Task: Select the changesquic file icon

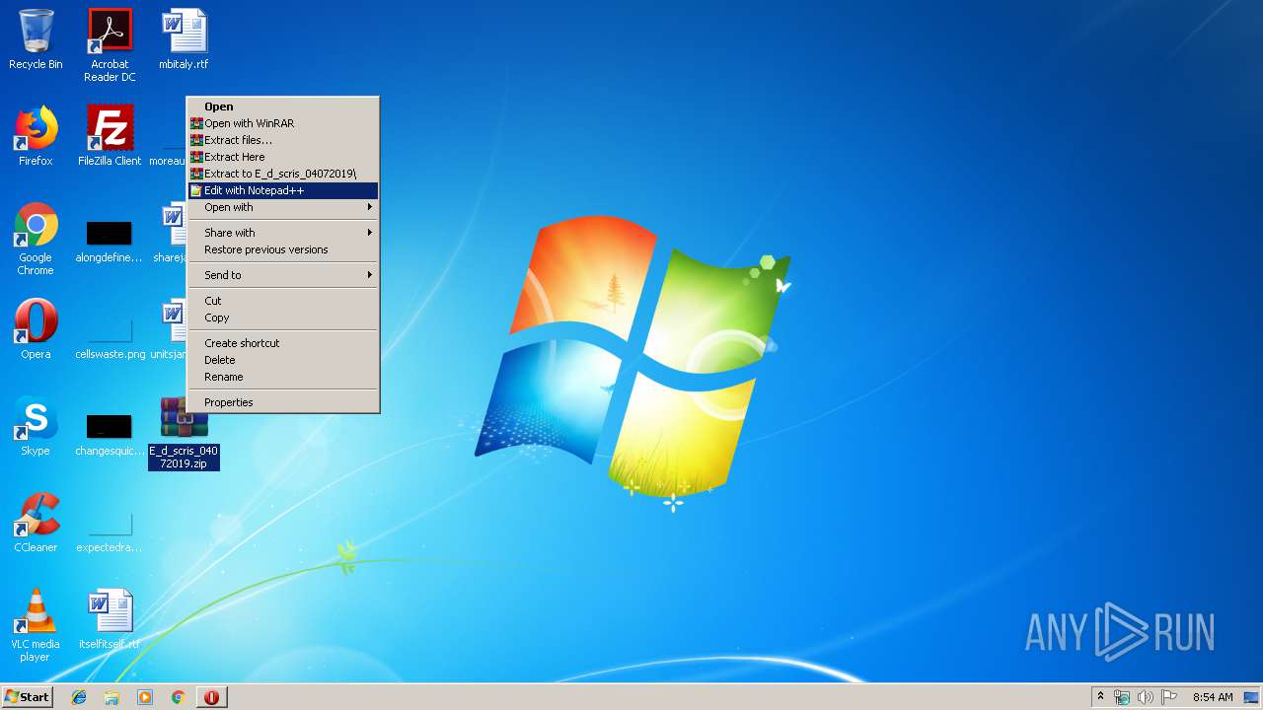Action: [110, 437]
